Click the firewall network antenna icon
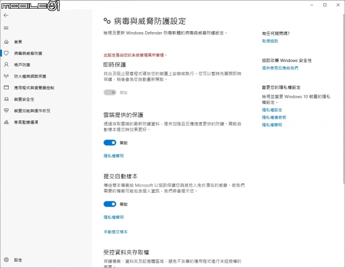The height and width of the screenshot is (268, 345). [6, 76]
